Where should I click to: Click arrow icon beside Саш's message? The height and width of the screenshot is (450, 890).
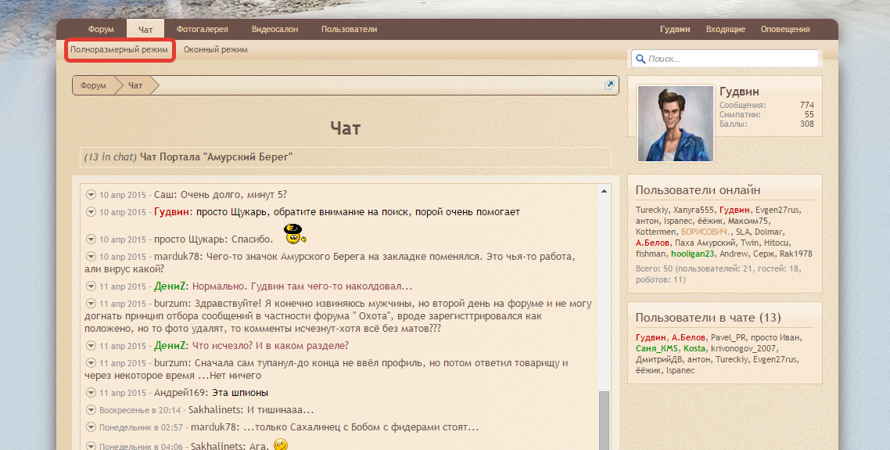[91, 194]
